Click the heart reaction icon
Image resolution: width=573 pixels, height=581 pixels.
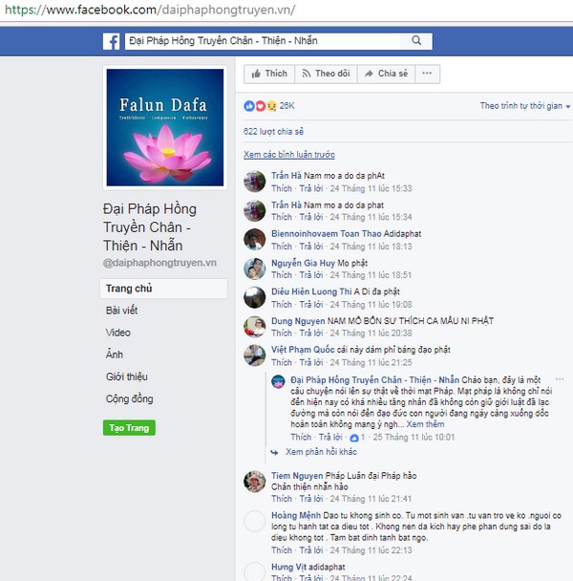(261, 106)
